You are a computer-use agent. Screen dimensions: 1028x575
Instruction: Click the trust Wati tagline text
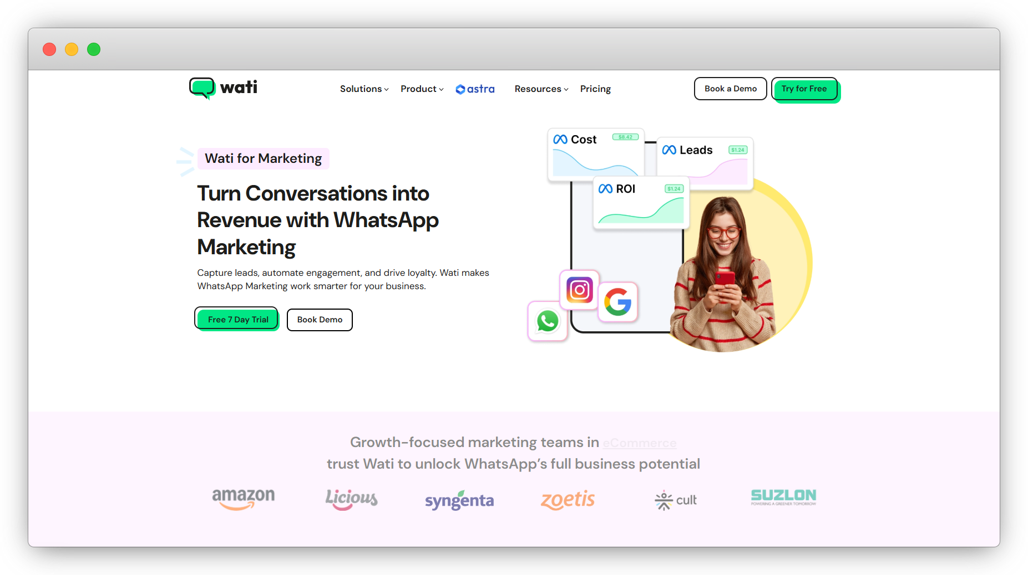513,464
